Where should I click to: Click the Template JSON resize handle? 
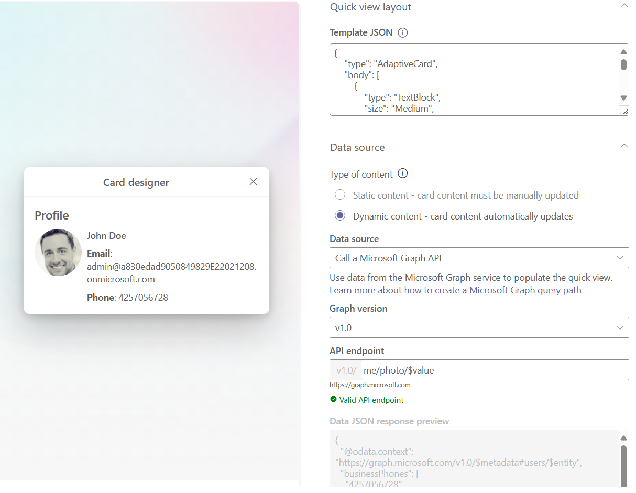[624, 111]
